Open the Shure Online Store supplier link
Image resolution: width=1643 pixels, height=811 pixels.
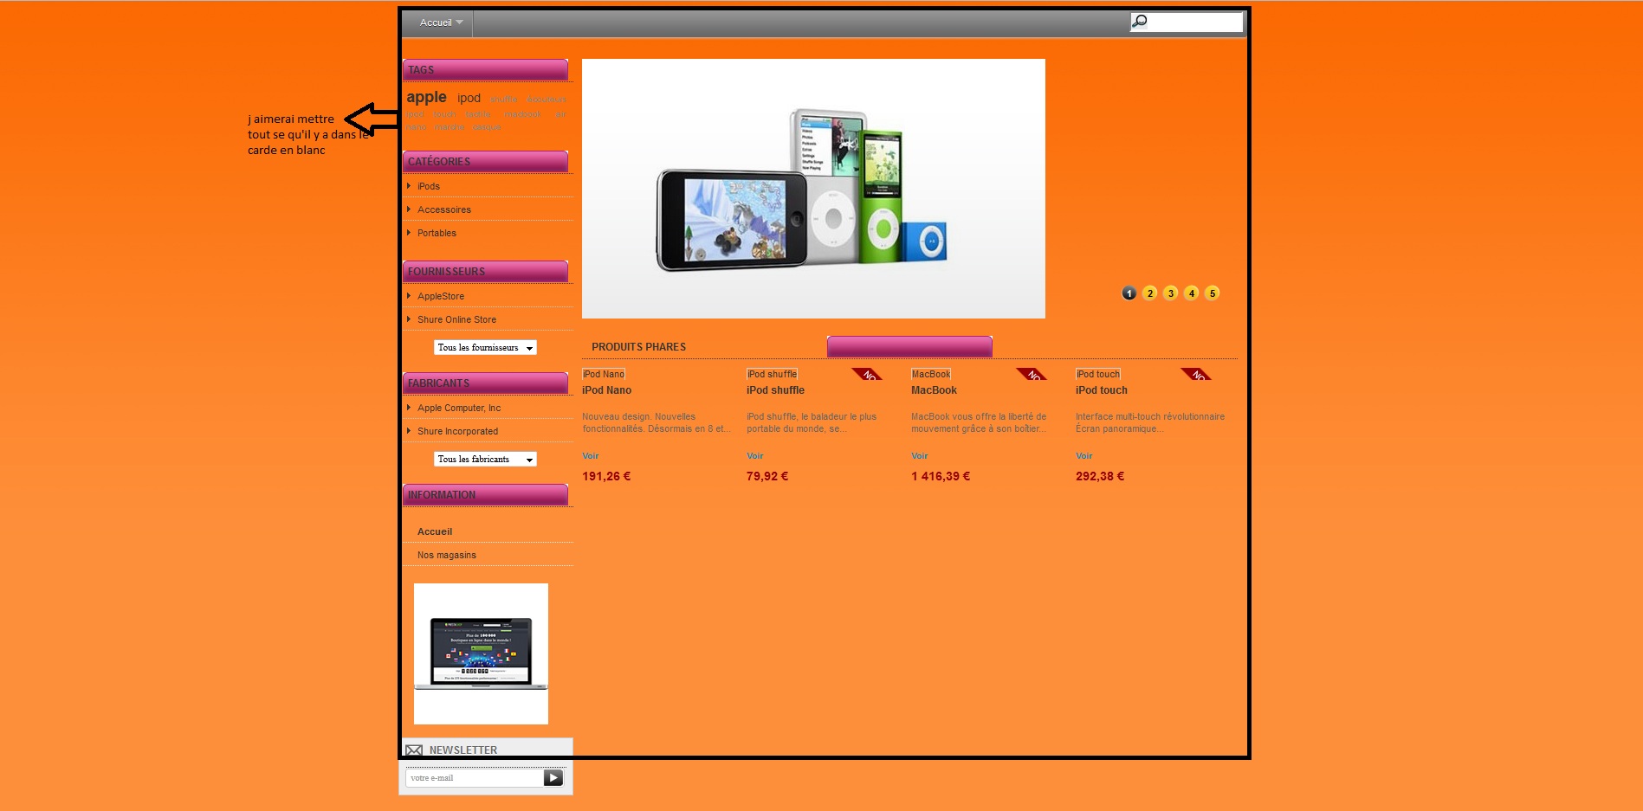(x=456, y=319)
